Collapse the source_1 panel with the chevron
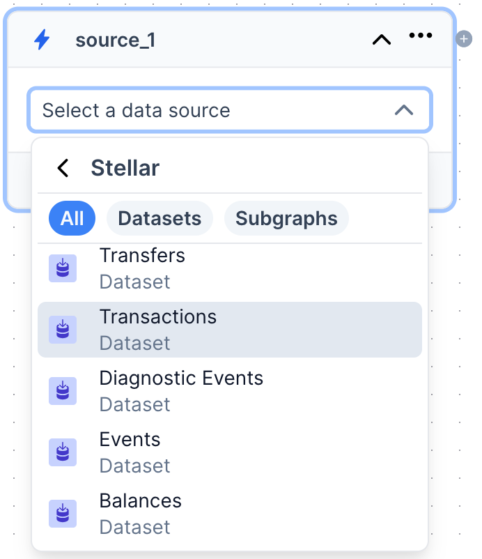This screenshot has height=559, width=482. [x=381, y=40]
